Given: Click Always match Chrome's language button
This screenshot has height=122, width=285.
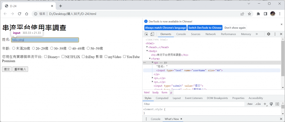Looking at the screenshot, I should coord(165,28).
